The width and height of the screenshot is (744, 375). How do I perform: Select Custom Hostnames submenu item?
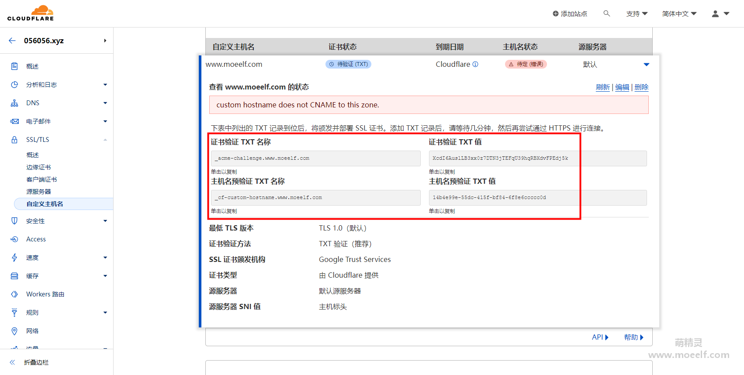pos(64,204)
